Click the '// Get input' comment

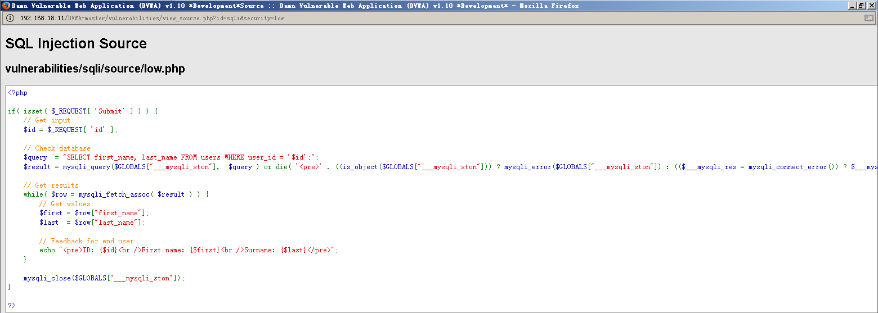[x=47, y=120]
